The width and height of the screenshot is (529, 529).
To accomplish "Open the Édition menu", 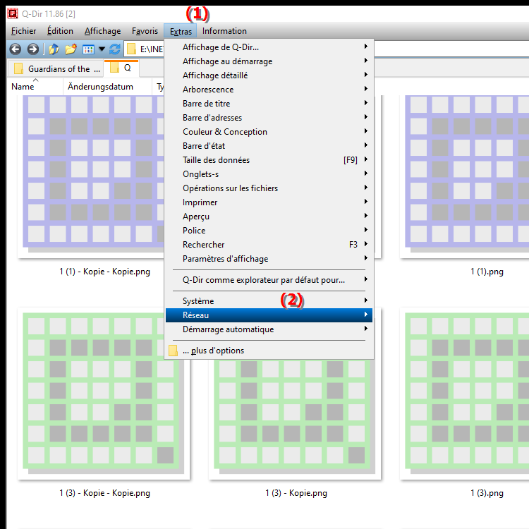I will coord(60,31).
